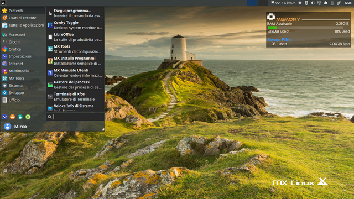Select the Accessori category
Image resolution: width=354 pixels, height=199 pixels.
pyautogui.click(x=23, y=35)
